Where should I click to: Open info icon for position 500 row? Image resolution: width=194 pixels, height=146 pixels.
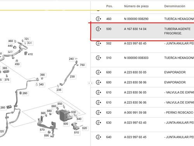point(99,29)
